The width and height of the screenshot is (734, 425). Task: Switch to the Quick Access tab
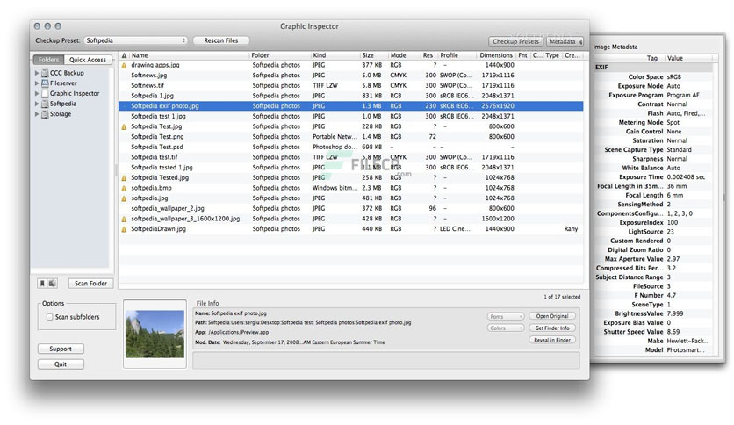coord(88,60)
